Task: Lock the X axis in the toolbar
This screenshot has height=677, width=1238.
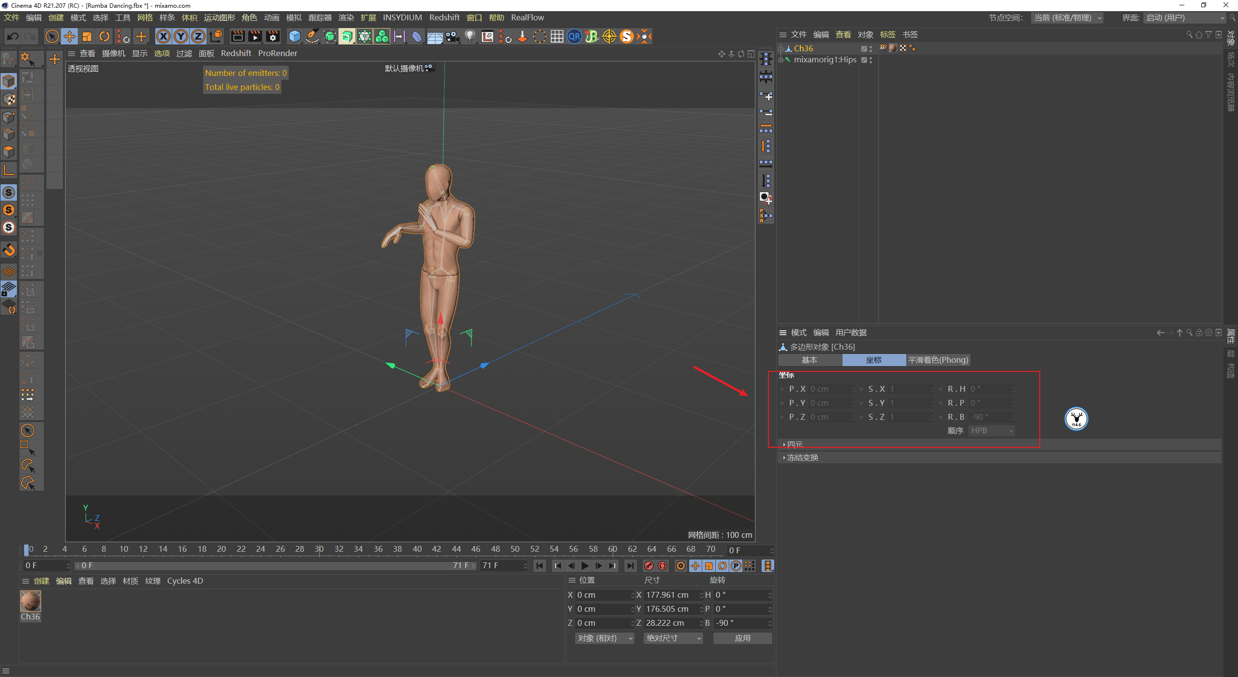Action: pos(163,36)
